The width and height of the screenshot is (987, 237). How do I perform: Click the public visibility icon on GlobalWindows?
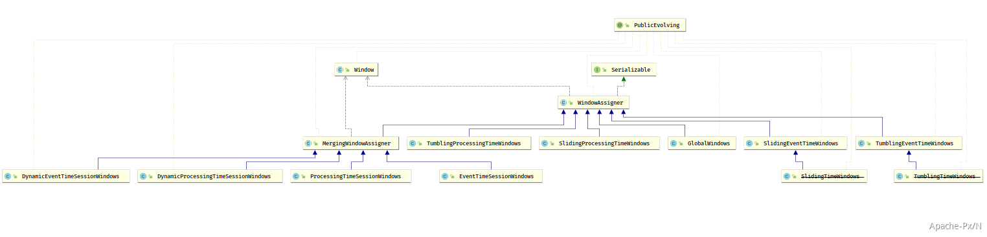[x=681, y=143]
